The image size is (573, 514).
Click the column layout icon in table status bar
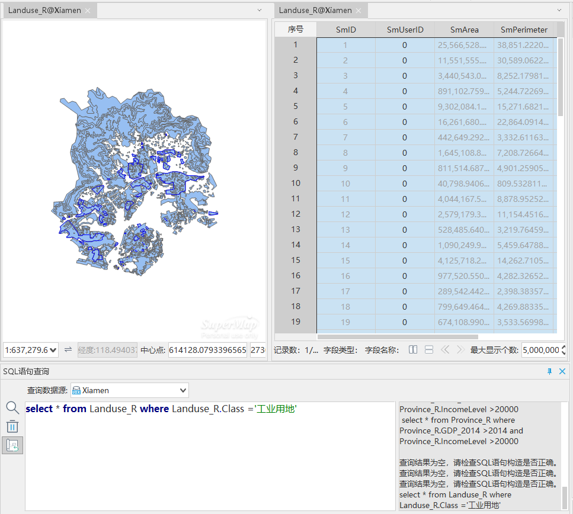pos(414,350)
